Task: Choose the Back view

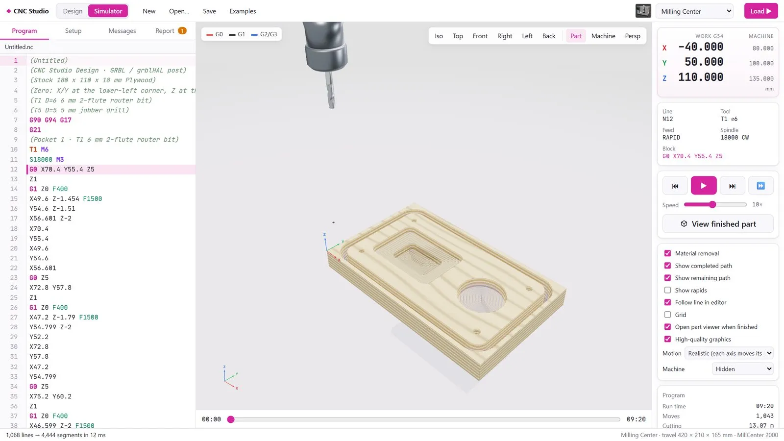Action: point(549,36)
